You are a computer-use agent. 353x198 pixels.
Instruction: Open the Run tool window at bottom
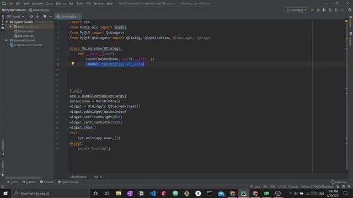coord(13,182)
